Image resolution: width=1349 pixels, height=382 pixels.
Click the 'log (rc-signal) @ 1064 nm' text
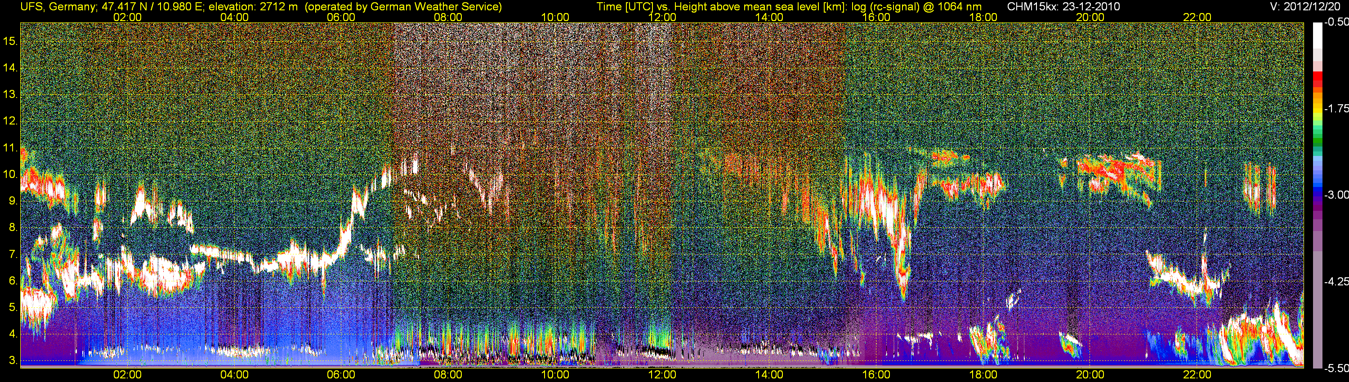pos(916,7)
